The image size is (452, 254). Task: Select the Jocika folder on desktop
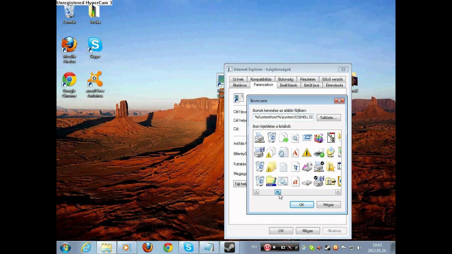coord(95,15)
